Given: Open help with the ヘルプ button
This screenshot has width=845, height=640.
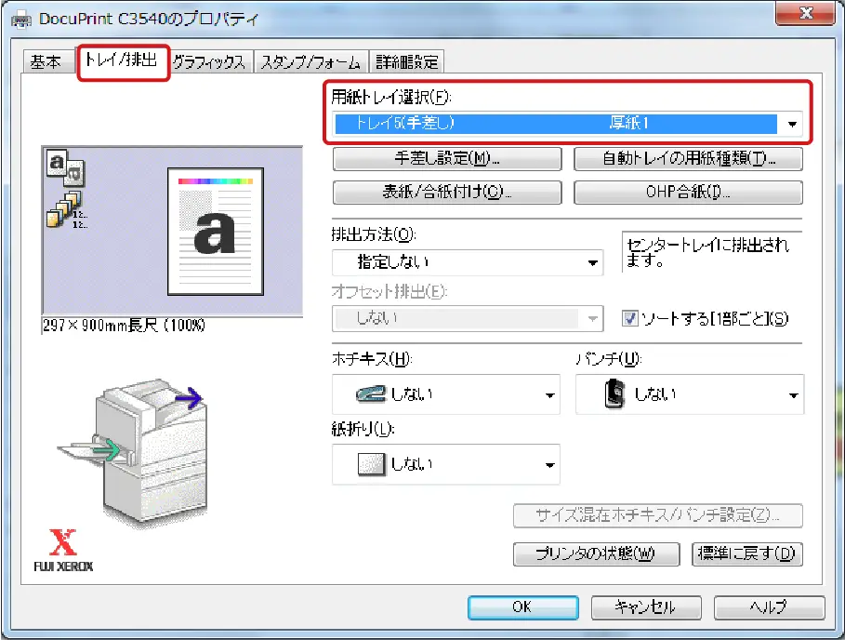Looking at the screenshot, I should [x=769, y=607].
